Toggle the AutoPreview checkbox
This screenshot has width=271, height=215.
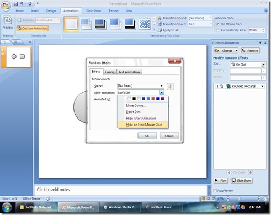(x=215, y=191)
